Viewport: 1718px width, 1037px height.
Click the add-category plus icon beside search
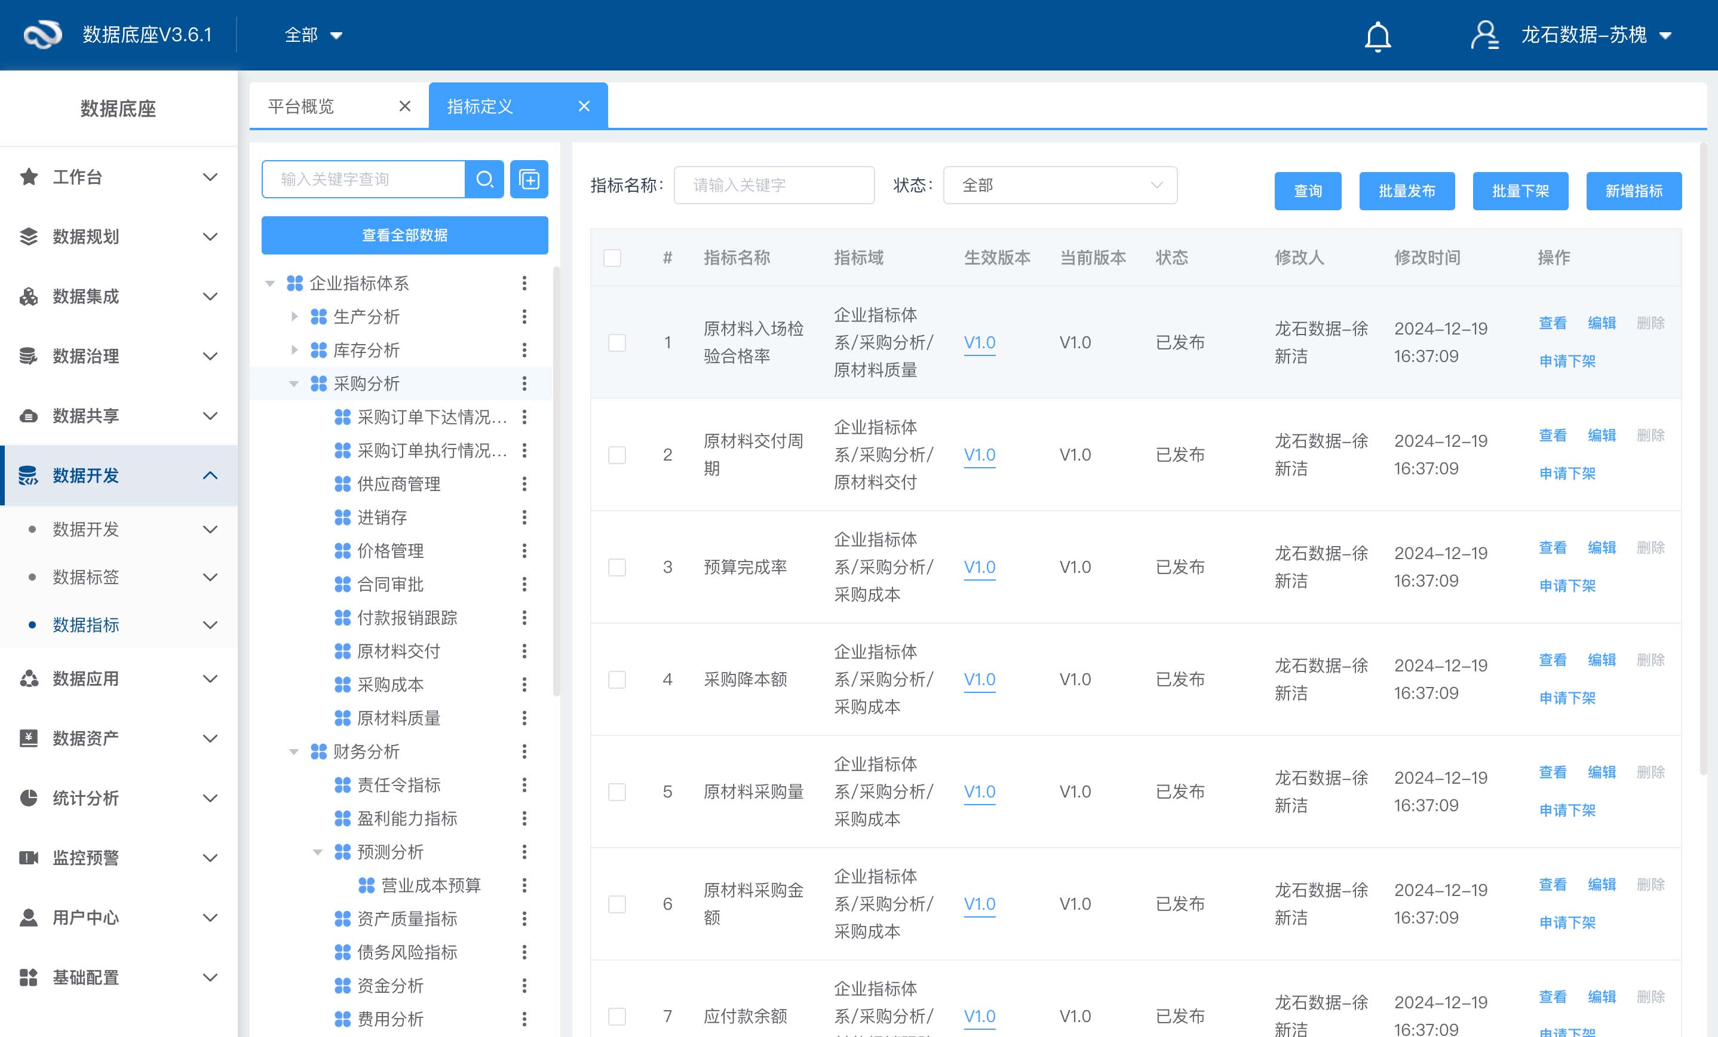(x=529, y=179)
